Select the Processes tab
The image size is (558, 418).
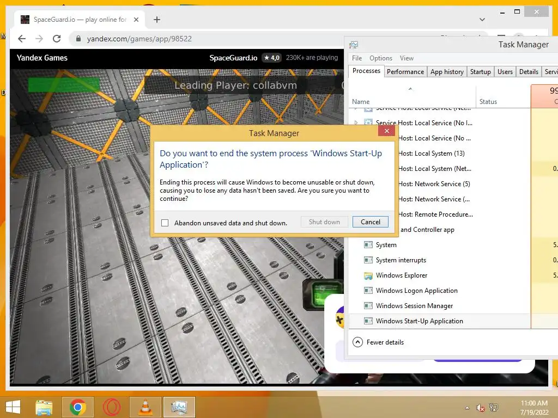(366, 71)
